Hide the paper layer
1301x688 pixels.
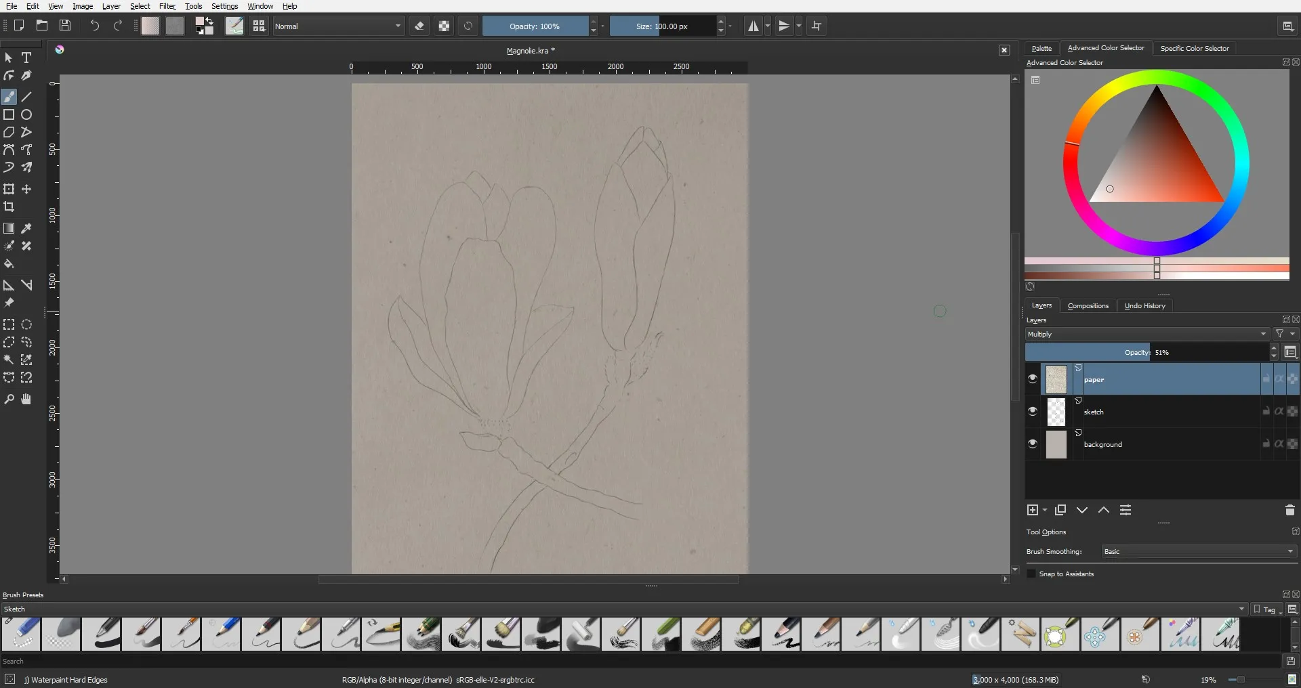(1032, 379)
